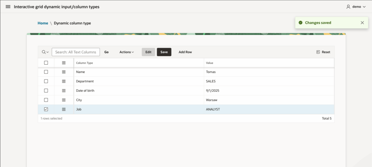Click the Value column header

tap(210, 63)
